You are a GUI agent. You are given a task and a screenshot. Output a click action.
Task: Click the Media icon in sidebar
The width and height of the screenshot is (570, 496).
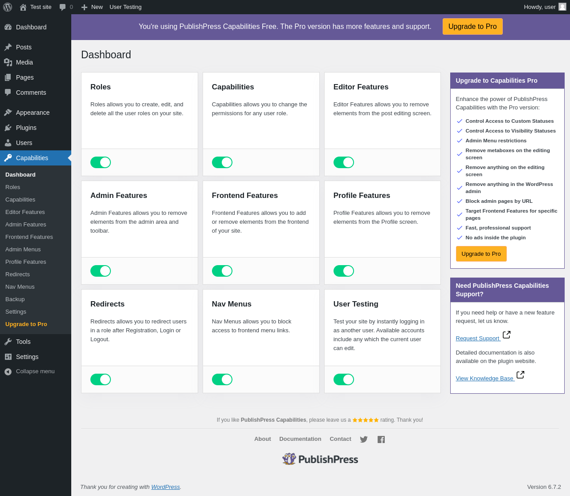[x=8, y=62]
